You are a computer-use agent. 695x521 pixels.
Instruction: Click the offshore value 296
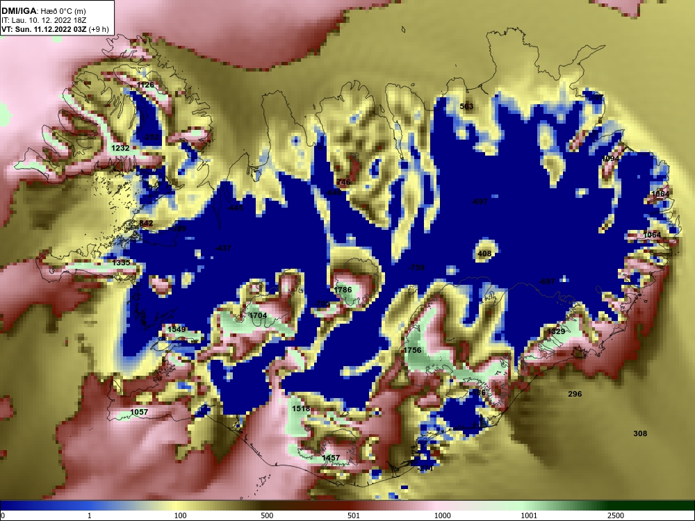(x=575, y=394)
